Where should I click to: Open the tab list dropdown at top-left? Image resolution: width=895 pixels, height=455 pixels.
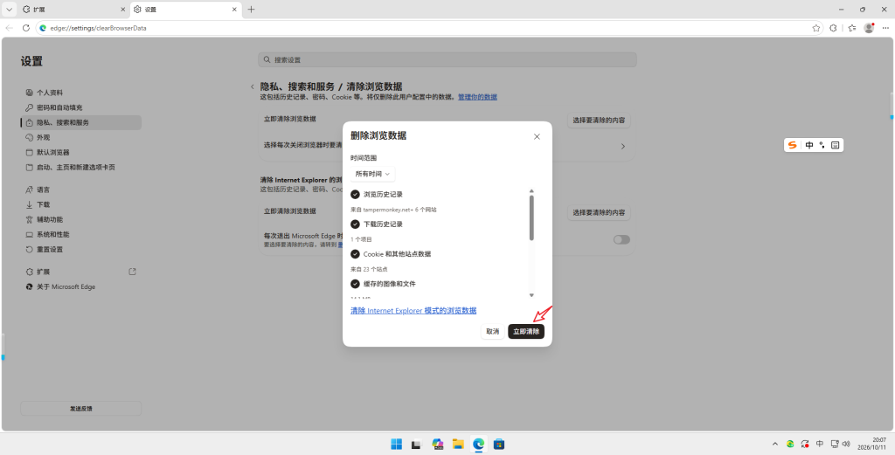(9, 10)
